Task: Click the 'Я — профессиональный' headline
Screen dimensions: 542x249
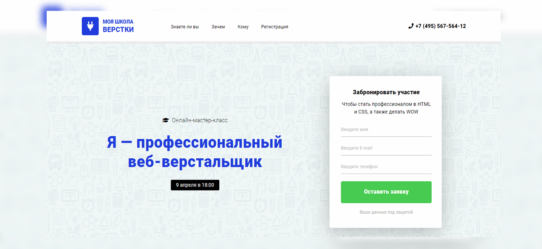Action: (194, 142)
